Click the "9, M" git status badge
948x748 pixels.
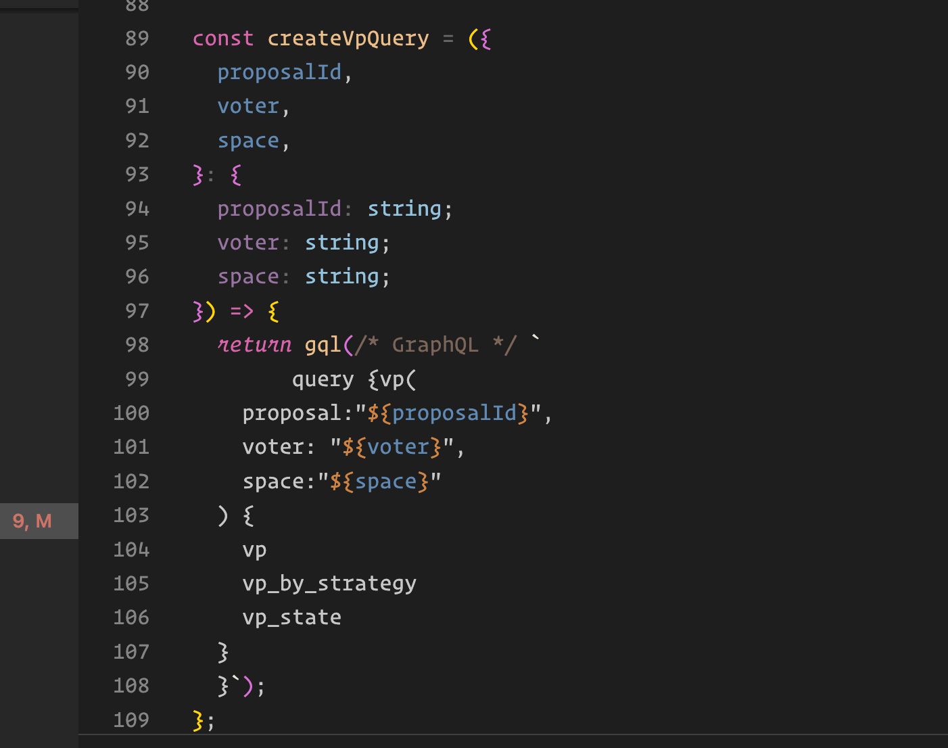pos(32,521)
